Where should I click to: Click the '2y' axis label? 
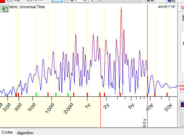pos(106,106)
